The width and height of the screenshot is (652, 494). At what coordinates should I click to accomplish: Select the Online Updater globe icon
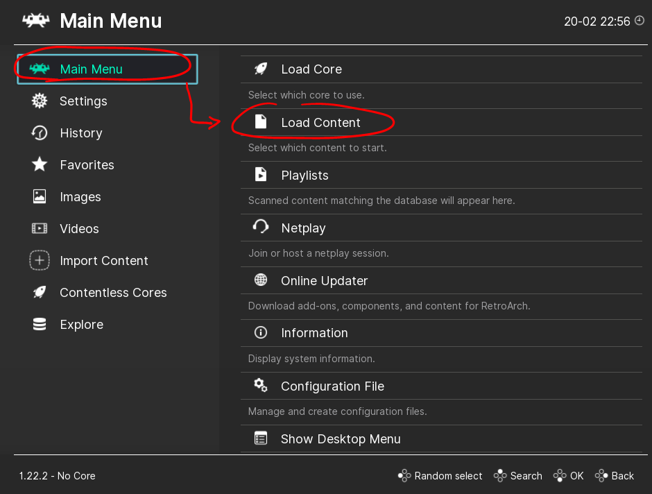(260, 280)
